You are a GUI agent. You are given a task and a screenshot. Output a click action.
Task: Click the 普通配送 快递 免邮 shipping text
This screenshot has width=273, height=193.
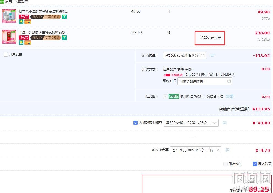click(x=177, y=69)
